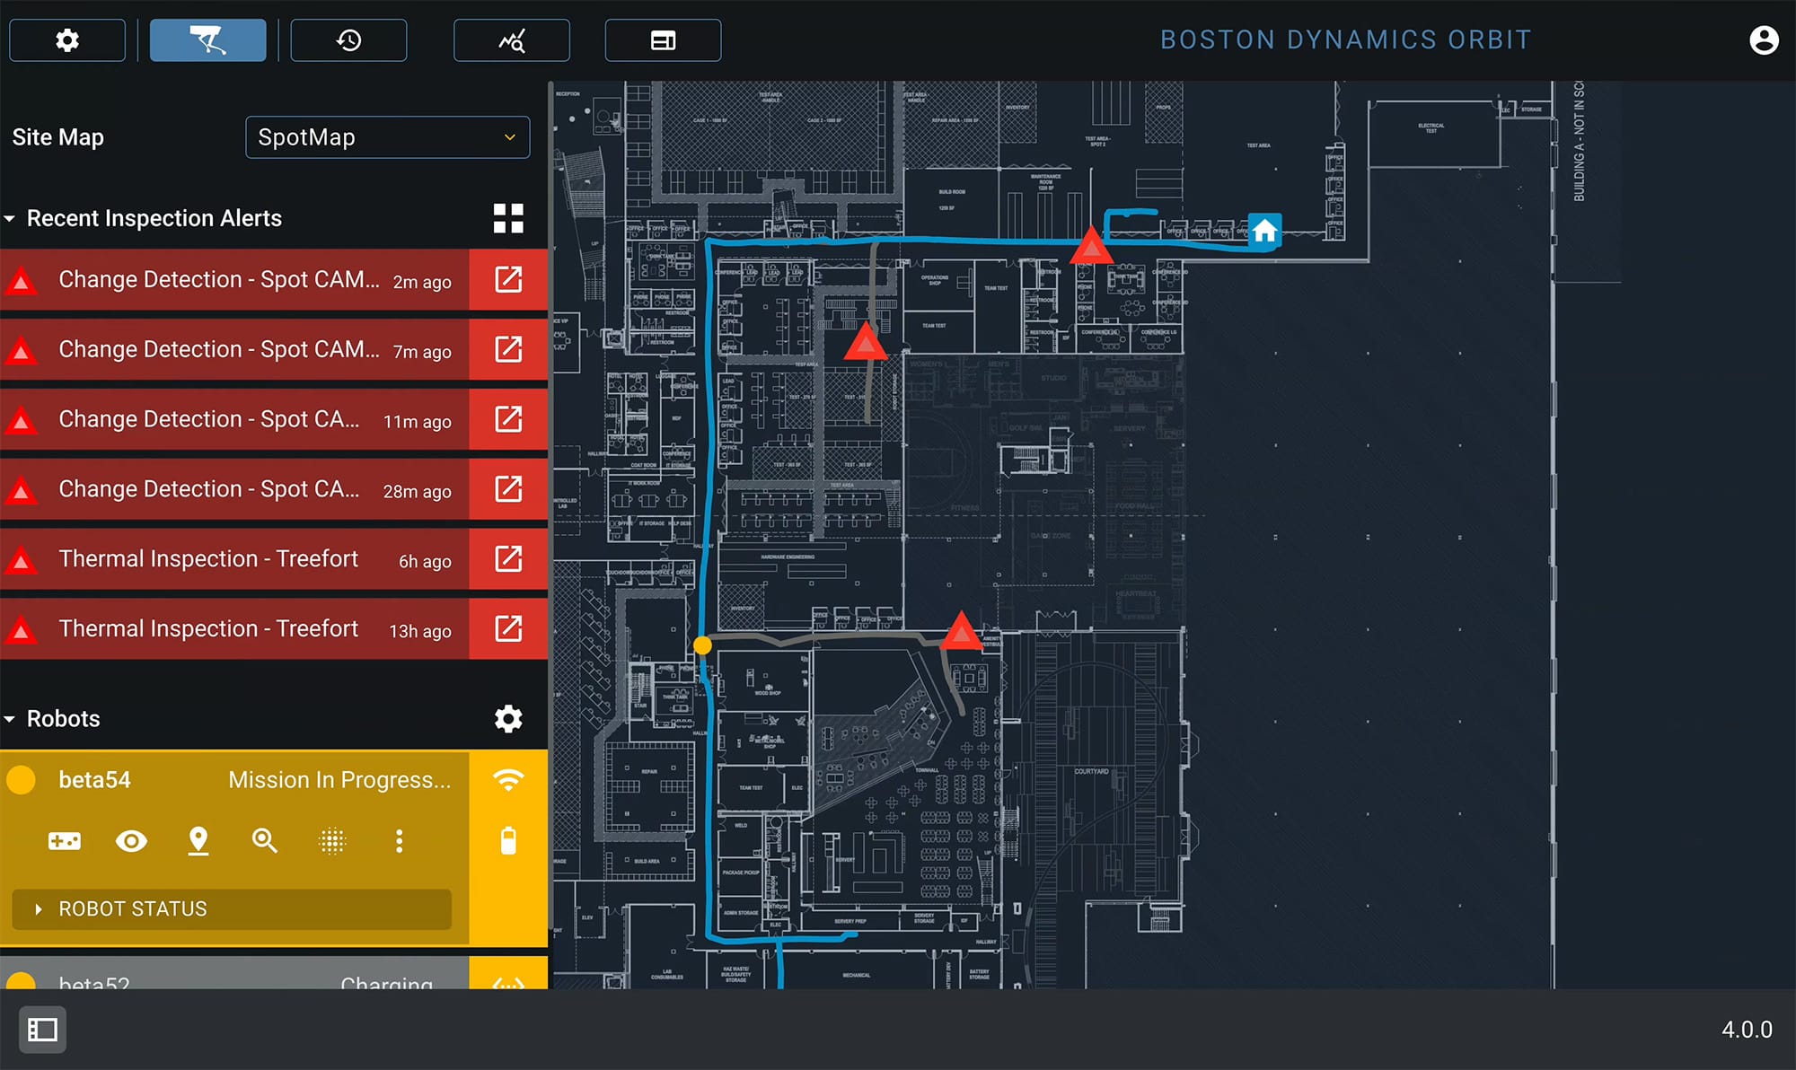
Task: Check beta54's battery status icon
Action: pyautogui.click(x=508, y=841)
